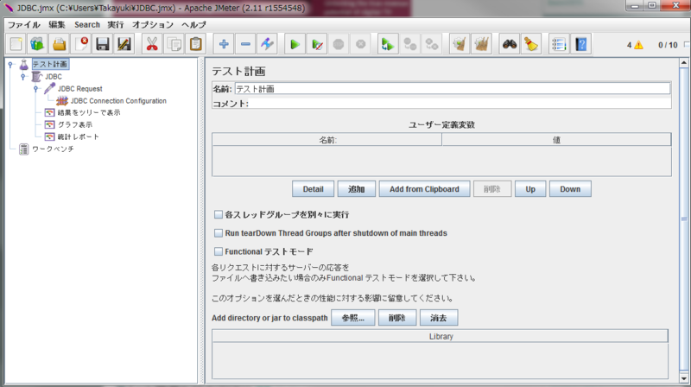Click the Stop test toolbar icon

tap(339, 44)
